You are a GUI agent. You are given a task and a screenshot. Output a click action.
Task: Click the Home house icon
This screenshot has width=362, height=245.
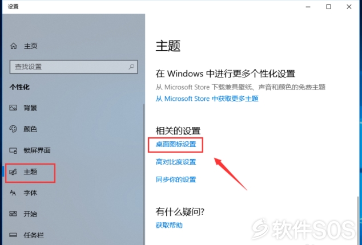(x=13, y=46)
